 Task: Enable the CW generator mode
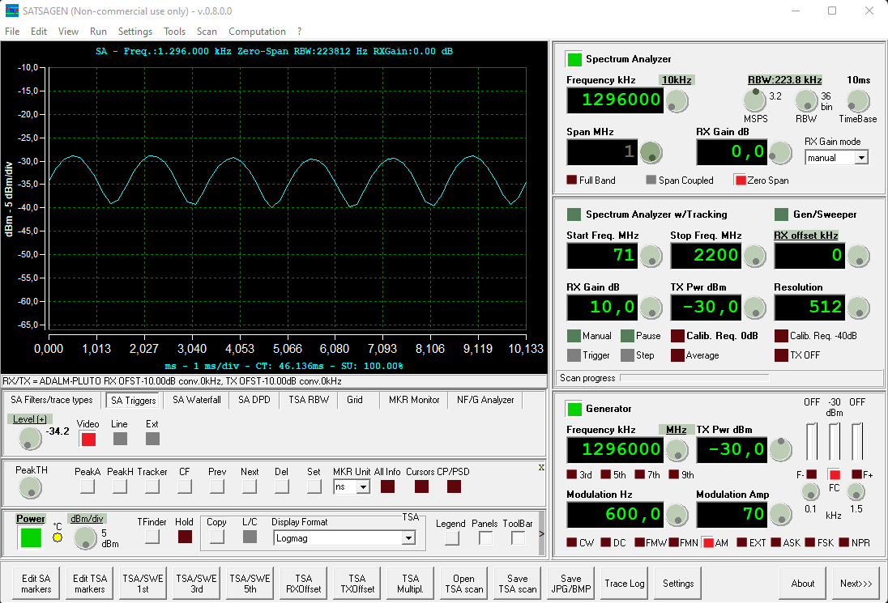pos(572,542)
